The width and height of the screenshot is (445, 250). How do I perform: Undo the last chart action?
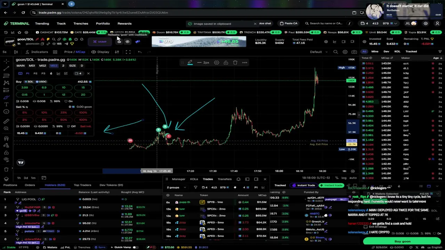point(140,52)
